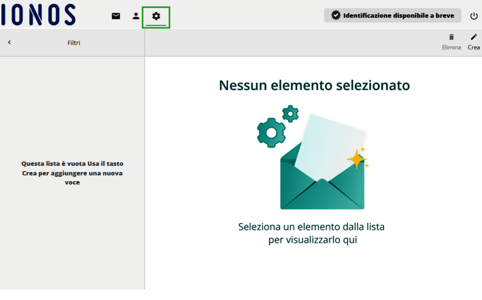This screenshot has width=482, height=300.
Task: Click the Crea pencil button
Action: pos(474,42)
